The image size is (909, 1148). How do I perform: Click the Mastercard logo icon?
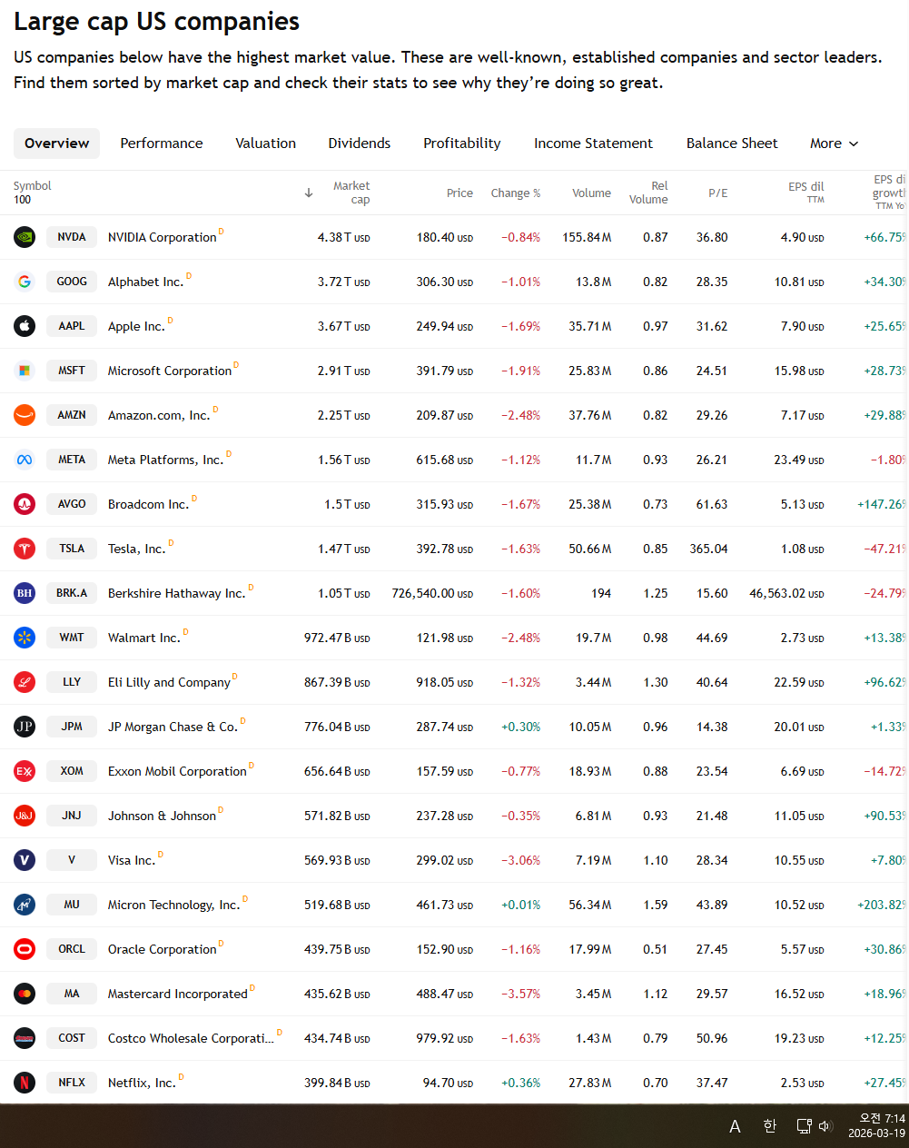[25, 994]
